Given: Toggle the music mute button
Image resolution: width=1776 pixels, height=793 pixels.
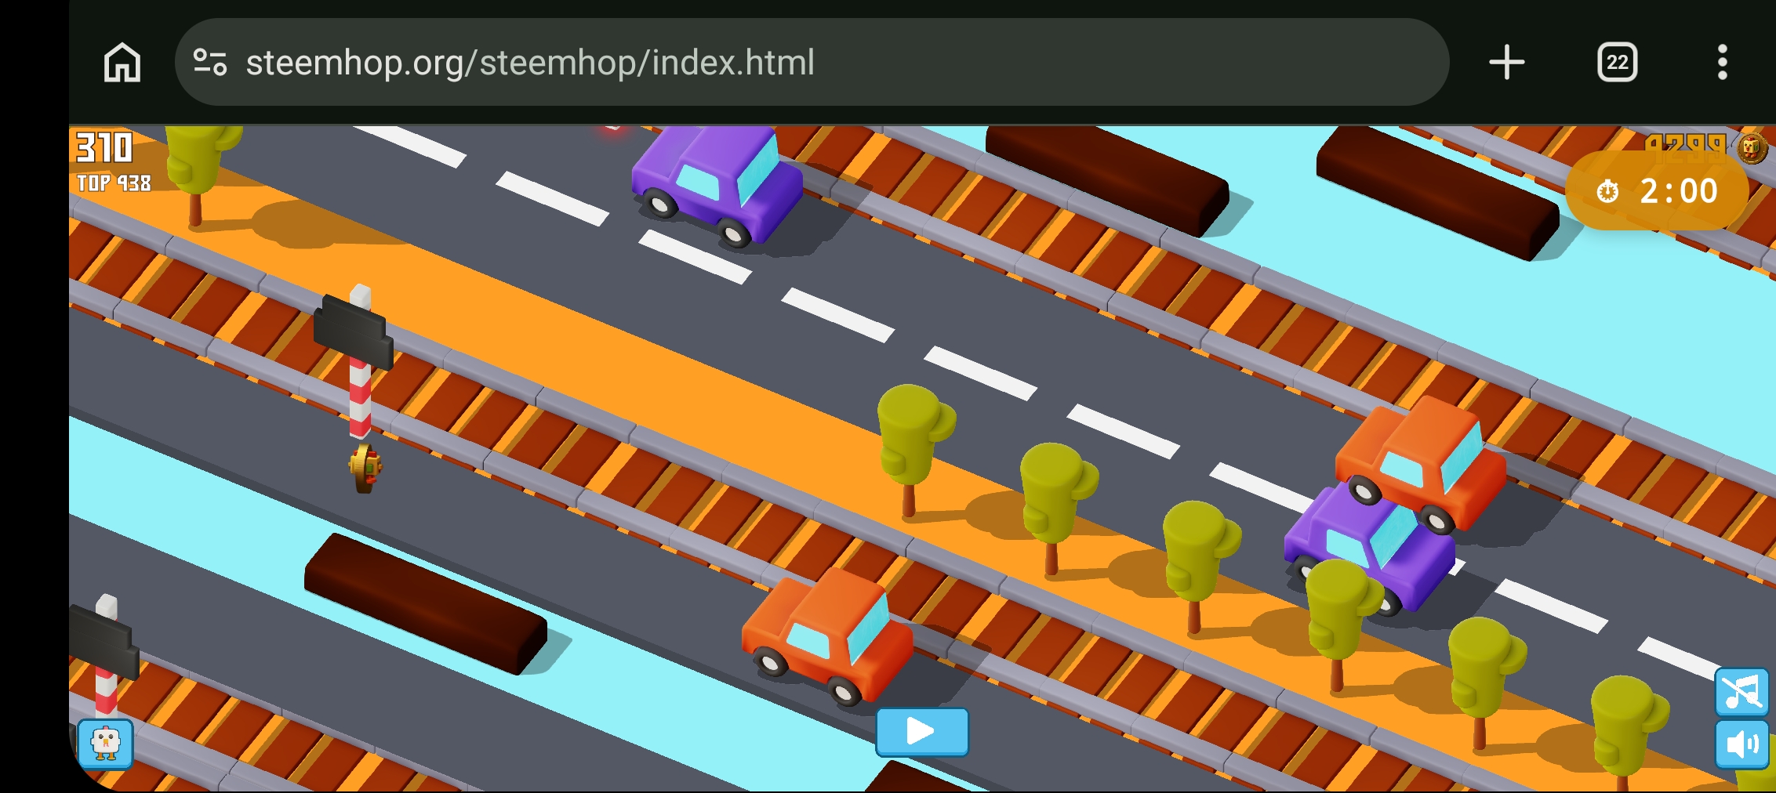Looking at the screenshot, I should [1742, 692].
